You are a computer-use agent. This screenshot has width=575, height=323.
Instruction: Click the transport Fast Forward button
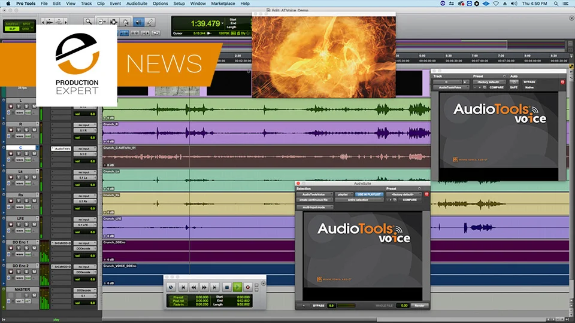tap(204, 288)
